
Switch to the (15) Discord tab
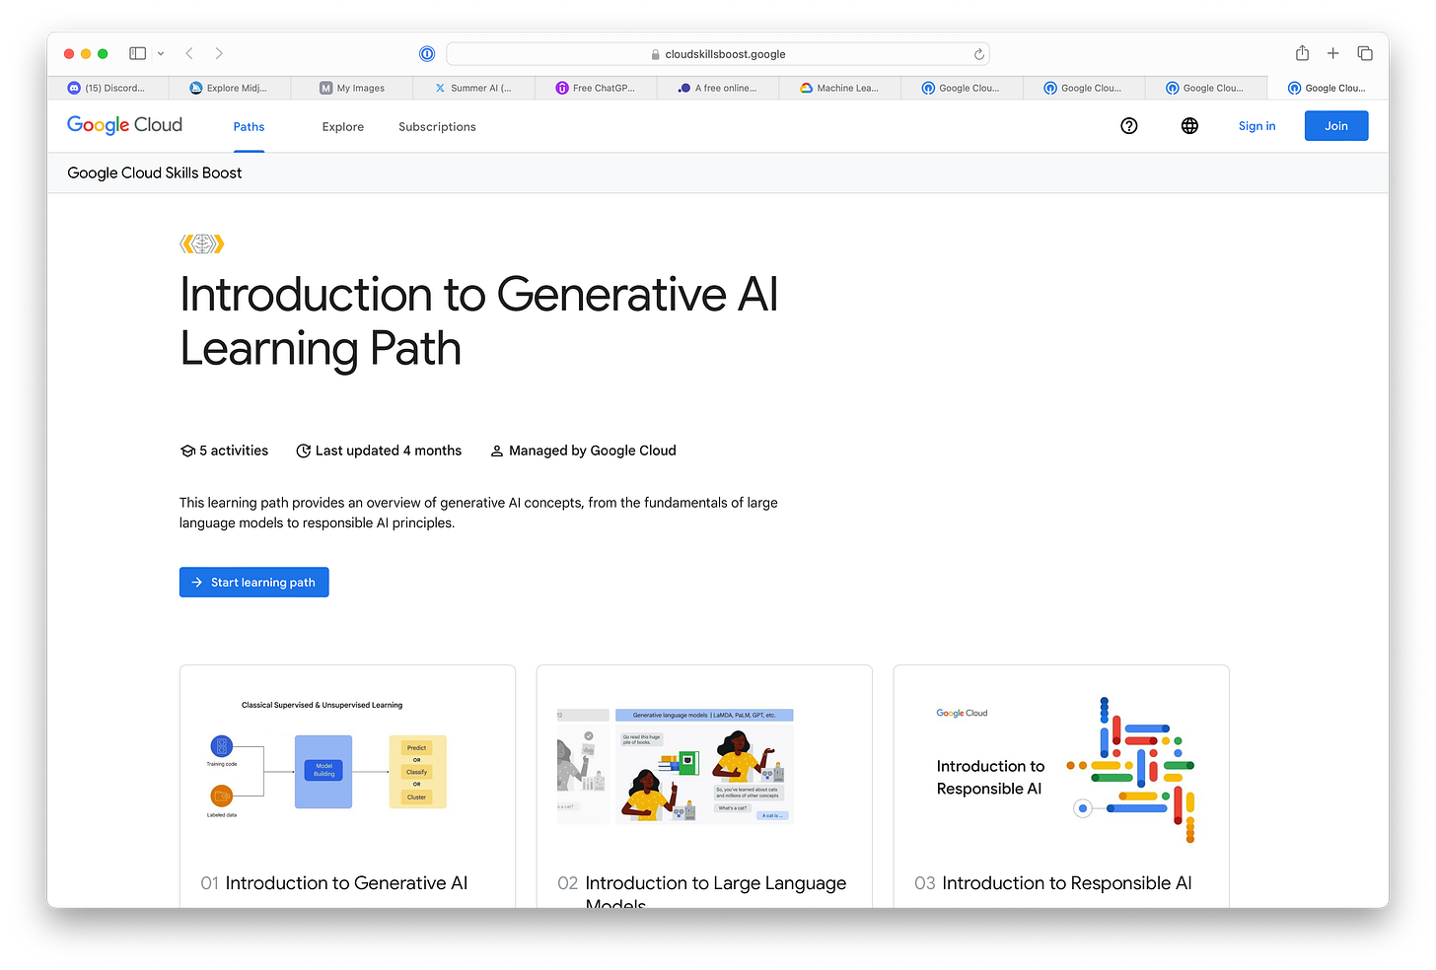[108, 88]
